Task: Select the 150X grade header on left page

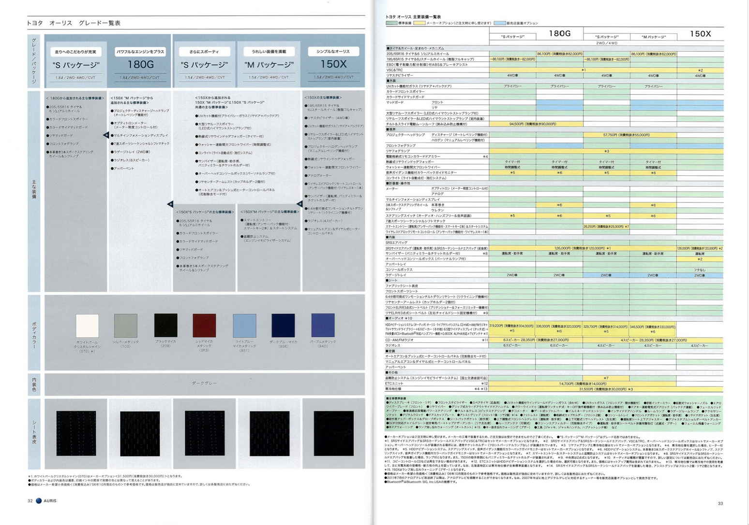Action: 333,64
